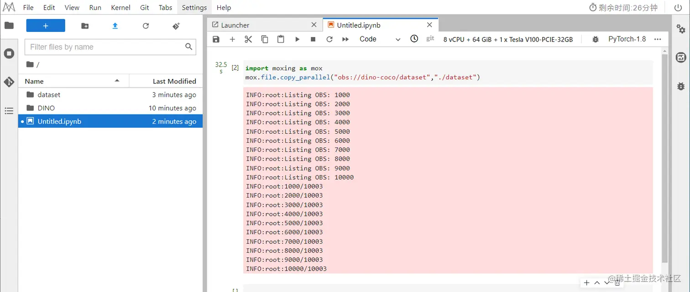
Task: Open the property inspector gears icon
Action: [681, 29]
